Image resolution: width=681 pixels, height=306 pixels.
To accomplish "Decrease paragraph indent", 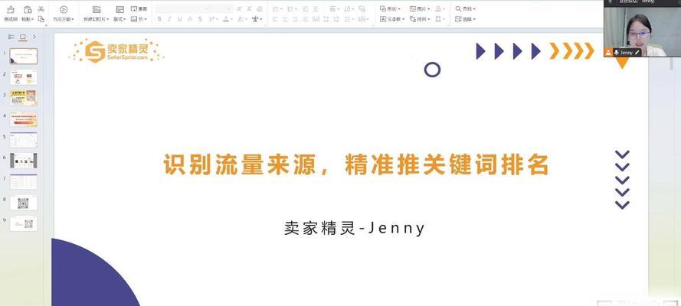I will pyautogui.click(x=306, y=8).
